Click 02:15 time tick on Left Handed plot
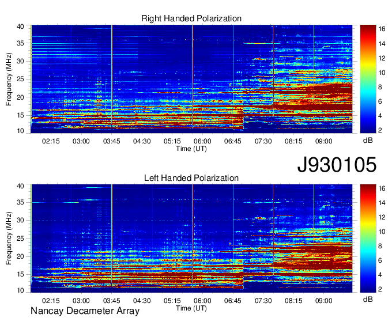This screenshot has height=318, width=392. [x=51, y=301]
